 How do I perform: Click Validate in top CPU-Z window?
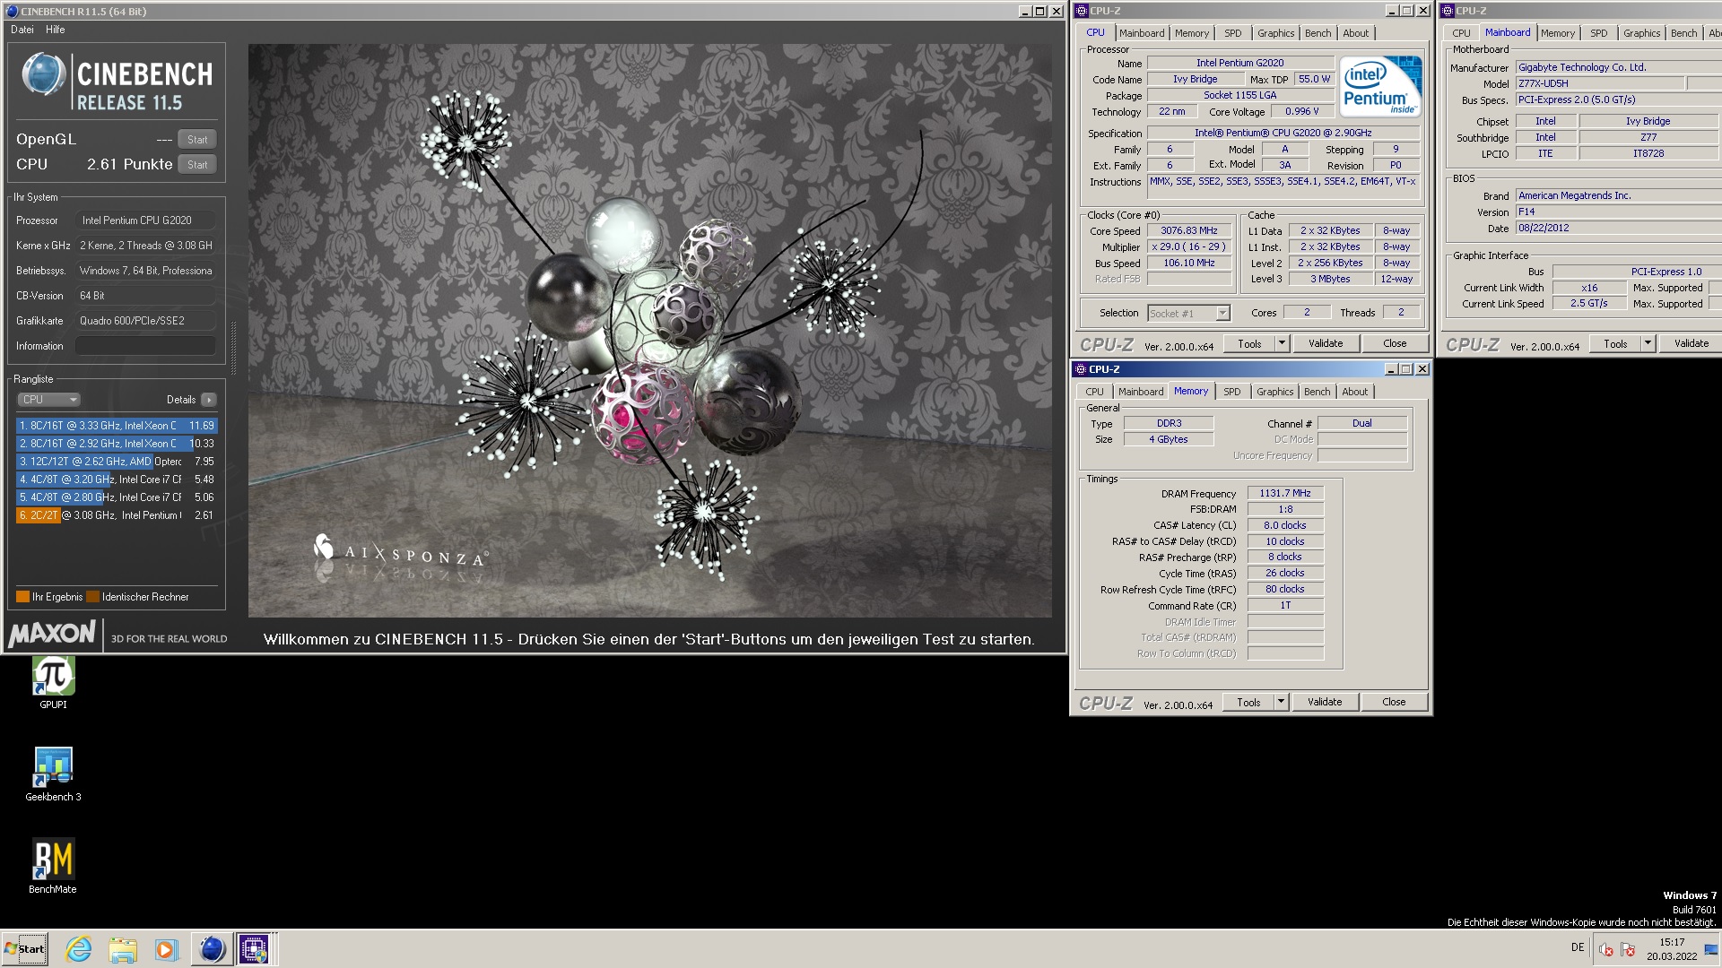click(x=1326, y=344)
